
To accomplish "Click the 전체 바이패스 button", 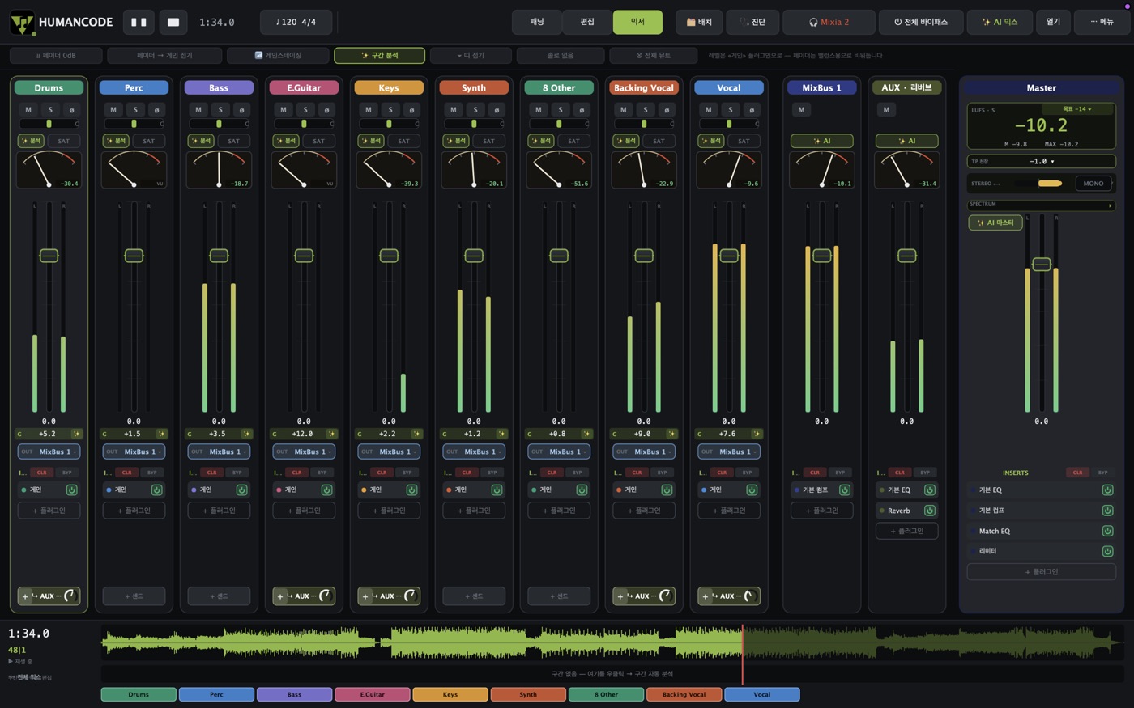I will click(x=921, y=22).
